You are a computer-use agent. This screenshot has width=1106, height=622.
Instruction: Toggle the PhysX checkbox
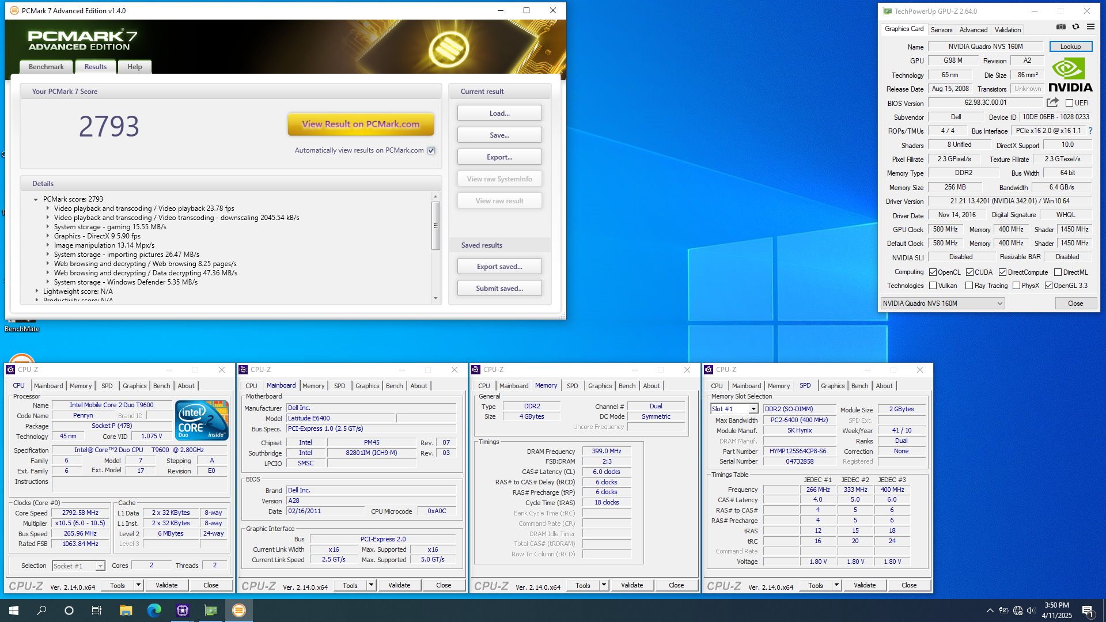pos(1016,286)
